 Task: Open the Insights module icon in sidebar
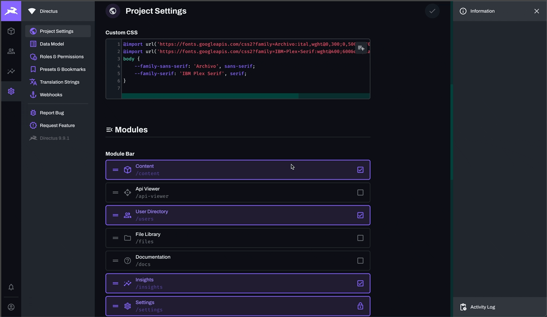[11, 71]
